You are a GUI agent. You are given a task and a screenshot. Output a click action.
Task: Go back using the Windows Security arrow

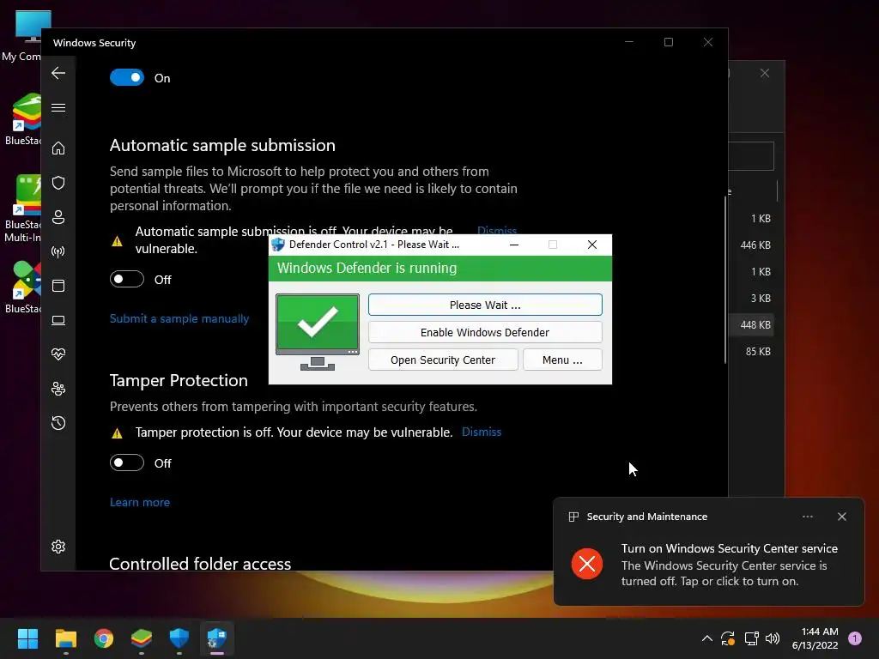pyautogui.click(x=58, y=73)
